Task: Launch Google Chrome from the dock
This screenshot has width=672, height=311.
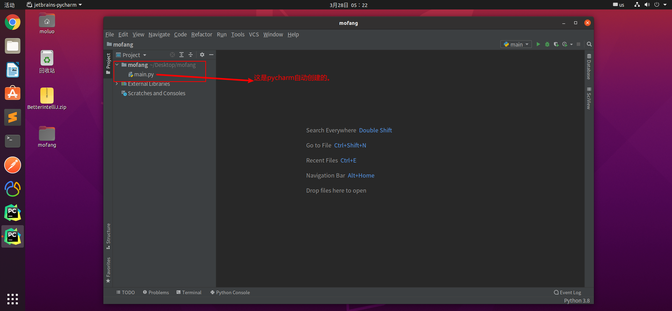Action: pyautogui.click(x=13, y=22)
